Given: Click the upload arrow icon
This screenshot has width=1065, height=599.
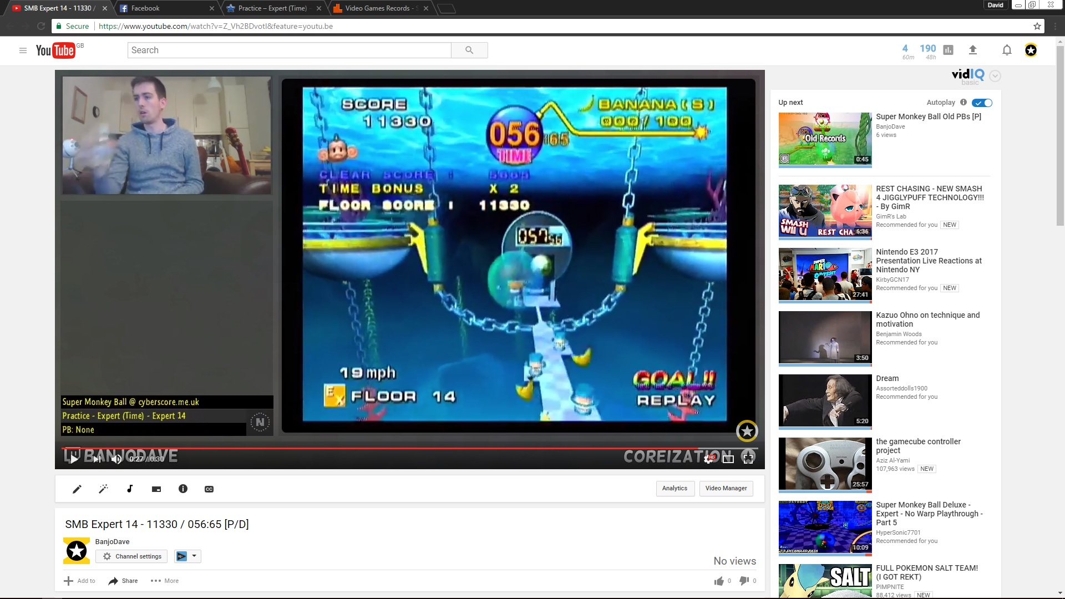Looking at the screenshot, I should point(972,50).
